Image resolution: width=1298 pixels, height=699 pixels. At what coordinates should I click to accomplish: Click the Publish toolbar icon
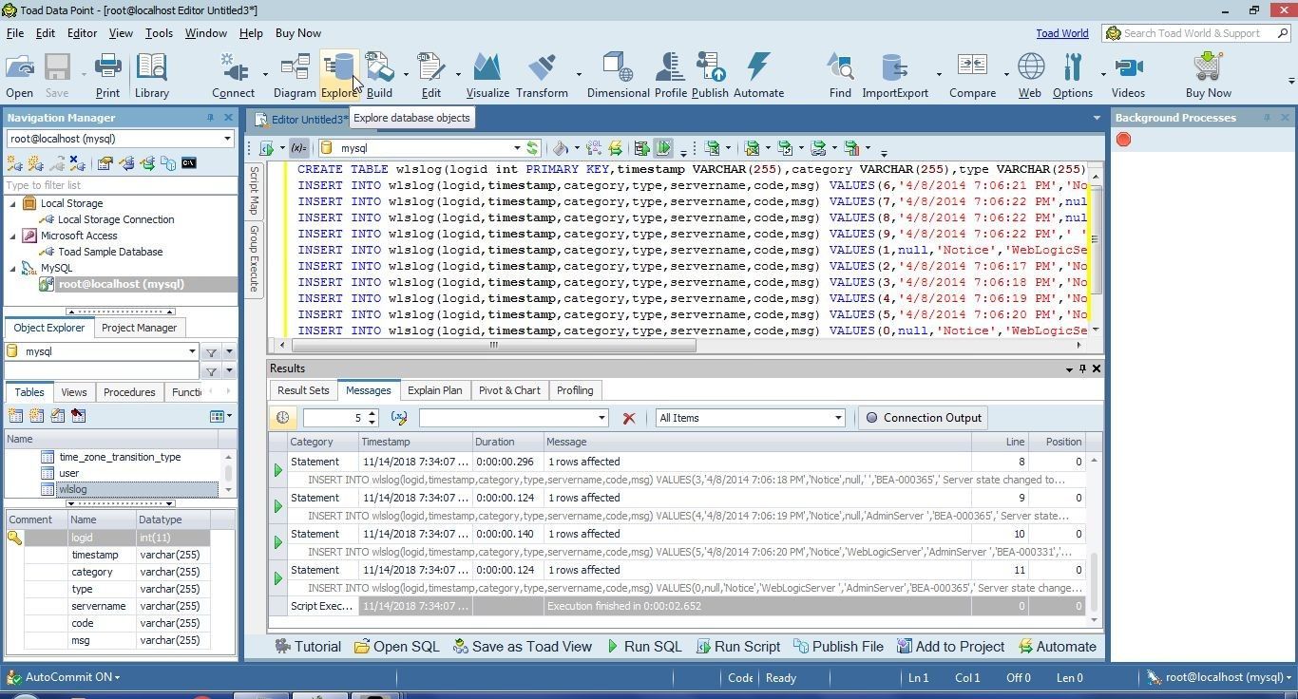point(710,75)
